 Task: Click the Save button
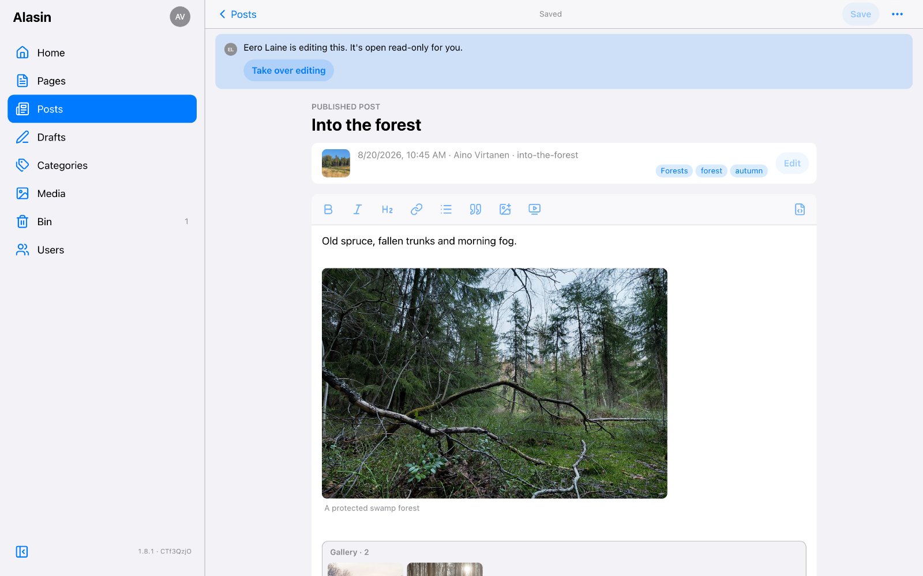(x=860, y=14)
